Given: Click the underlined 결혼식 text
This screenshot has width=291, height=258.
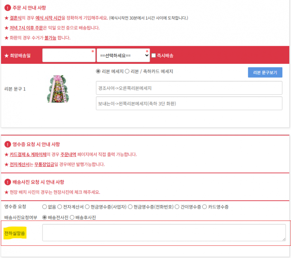Looking at the screenshot, I should pyautogui.click(x=16, y=18).
